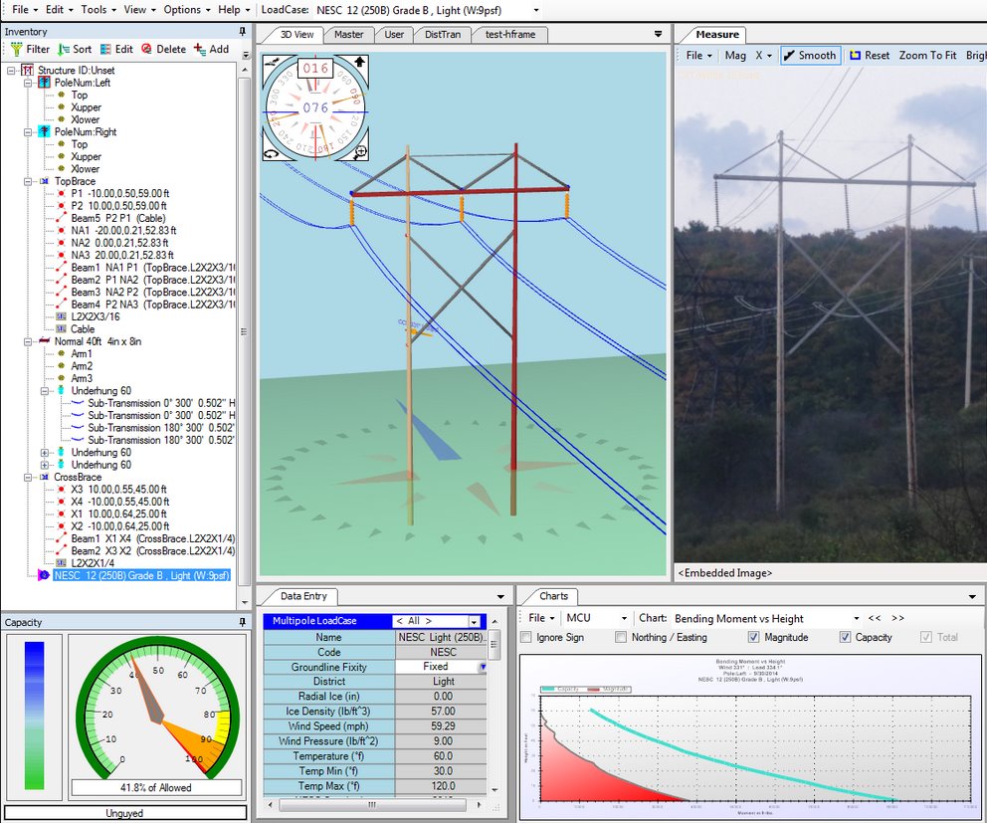Open the Tools menu
987x823 pixels.
click(99, 9)
